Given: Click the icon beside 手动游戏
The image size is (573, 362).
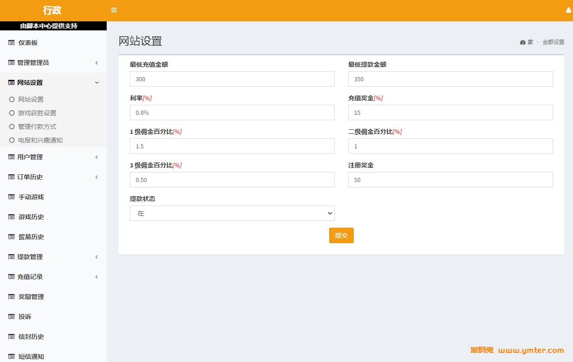Looking at the screenshot, I should (11, 197).
